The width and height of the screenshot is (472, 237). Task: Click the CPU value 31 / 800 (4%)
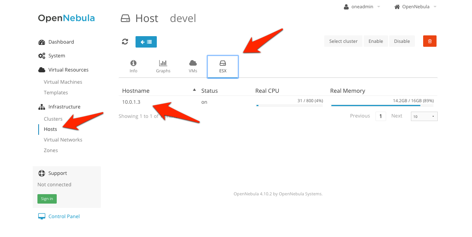click(x=310, y=101)
